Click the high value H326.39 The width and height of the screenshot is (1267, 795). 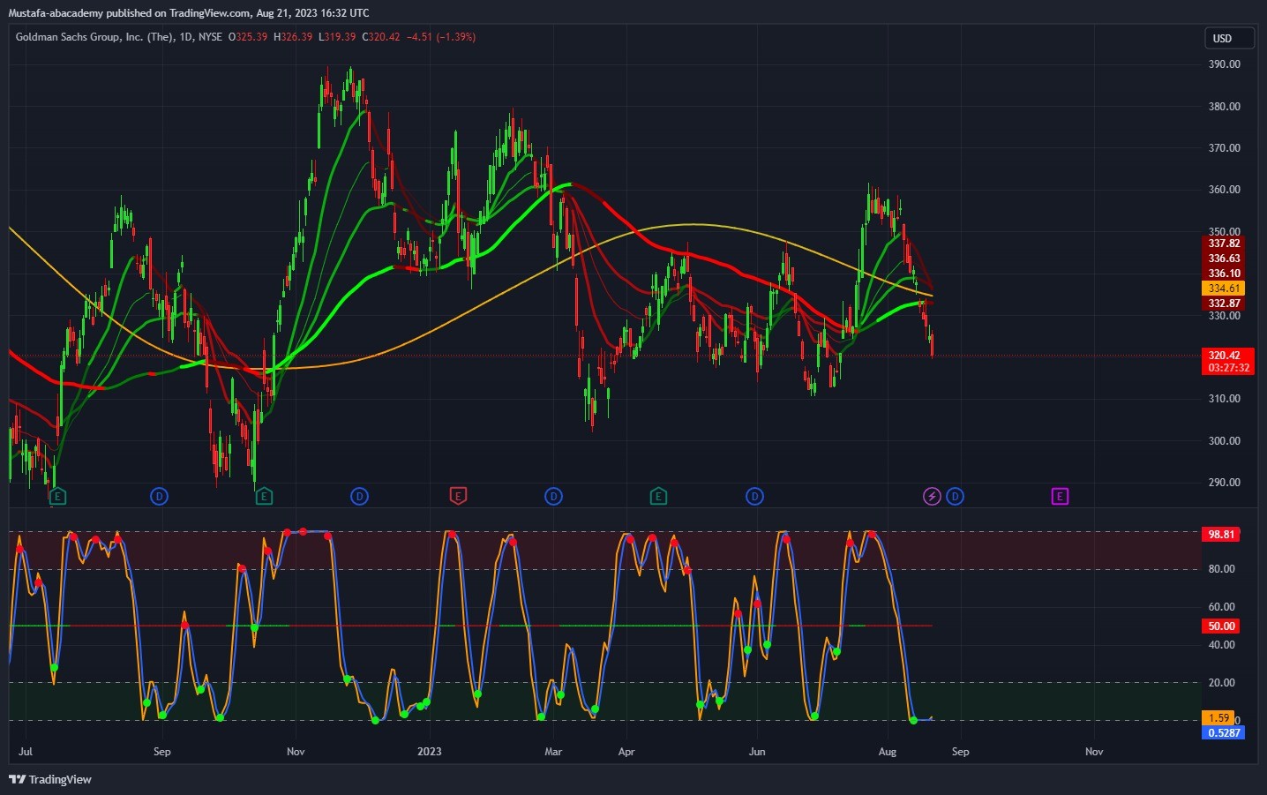[x=293, y=37]
